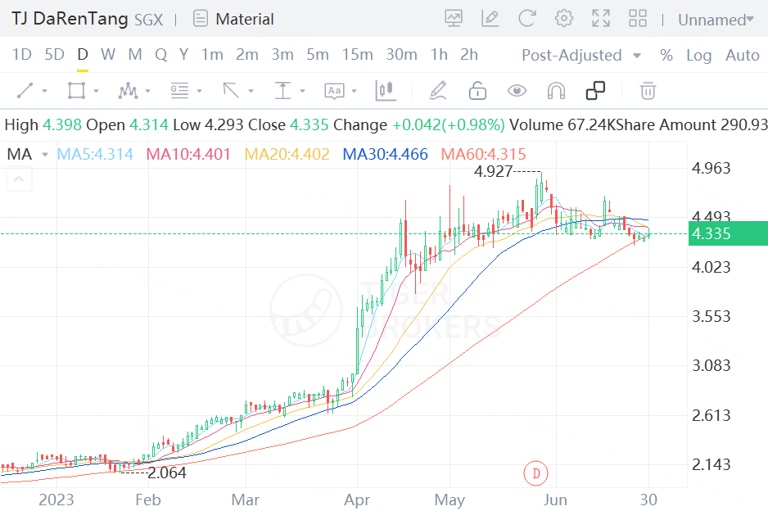Expand line tool dropdown arrow
768x511 pixels.
point(44,91)
